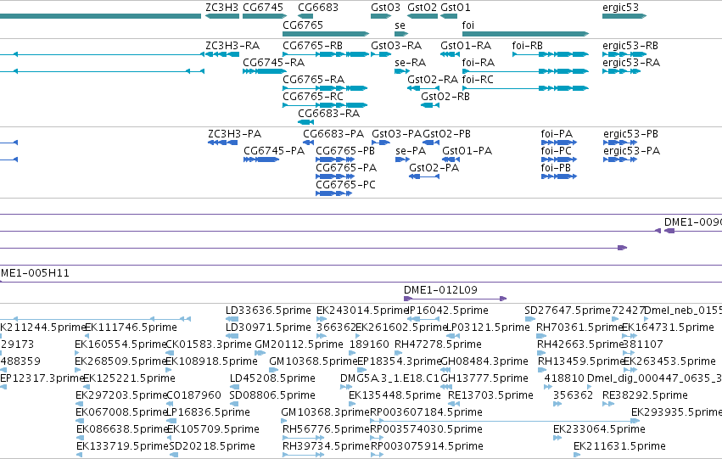Click the GM20112.5prime EST label
This screenshot has height=459, width=722.
coord(299,344)
